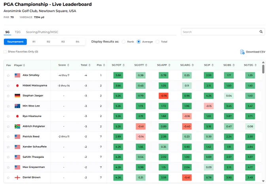Click the star beside Patrick Reed
Viewport: 269px width, 185px height.
click(8, 137)
